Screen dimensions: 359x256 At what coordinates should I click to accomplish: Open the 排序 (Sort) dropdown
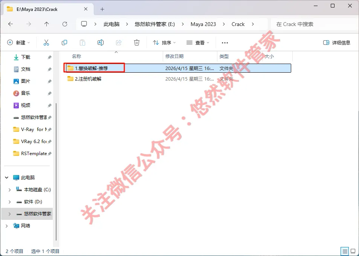pyautogui.click(x=164, y=43)
